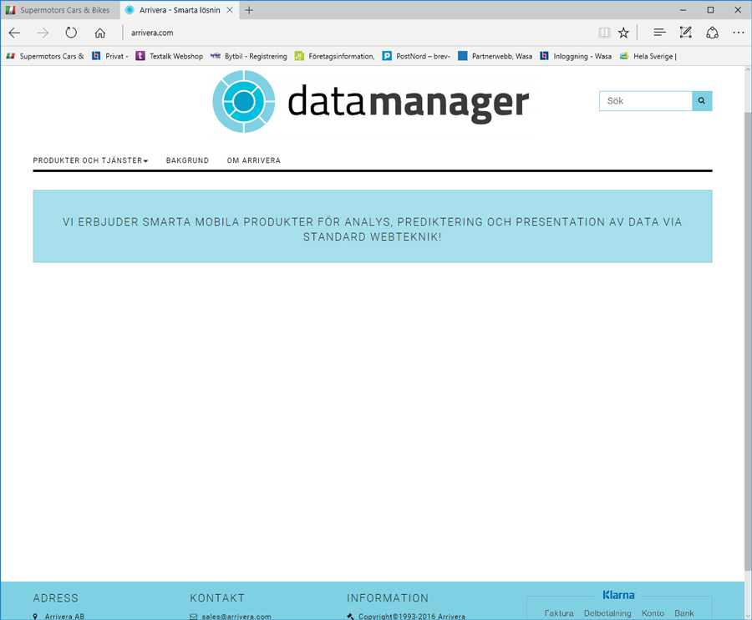Open the reading view book icon
Screen dimensions: 752x620
click(x=604, y=33)
